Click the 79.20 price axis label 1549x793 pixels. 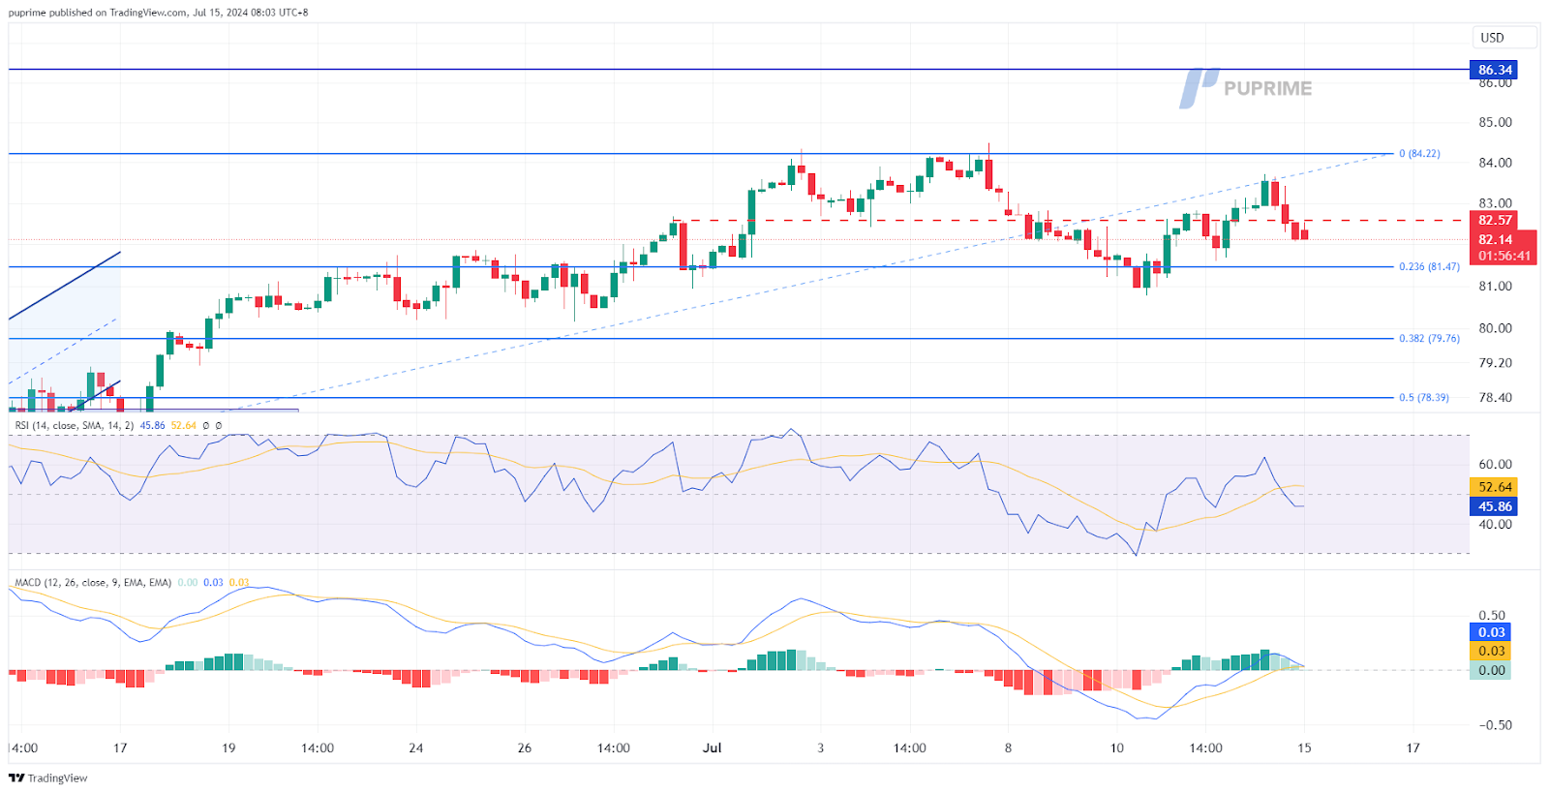pyautogui.click(x=1495, y=363)
